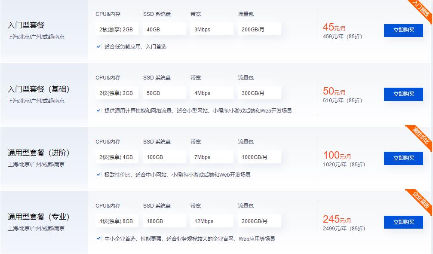Click the 510元/年（85折） yearly price

click(342, 101)
